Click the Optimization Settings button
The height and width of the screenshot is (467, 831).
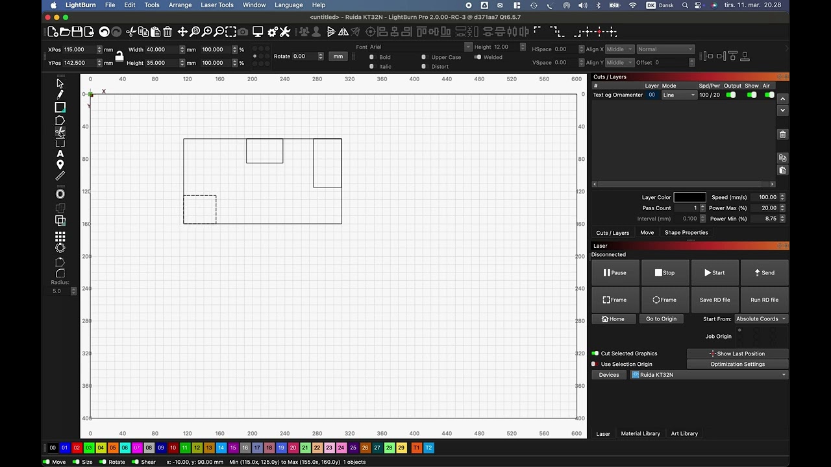[738, 364]
